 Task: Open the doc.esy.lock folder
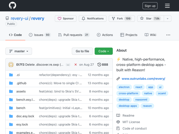25,116
